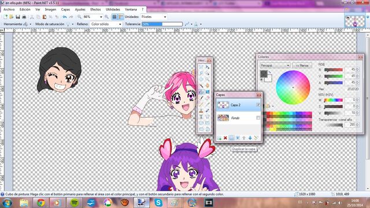Image resolution: width=370 pixels, height=208 pixels.
Task: Toggle the rulers button
Action: 121,17
